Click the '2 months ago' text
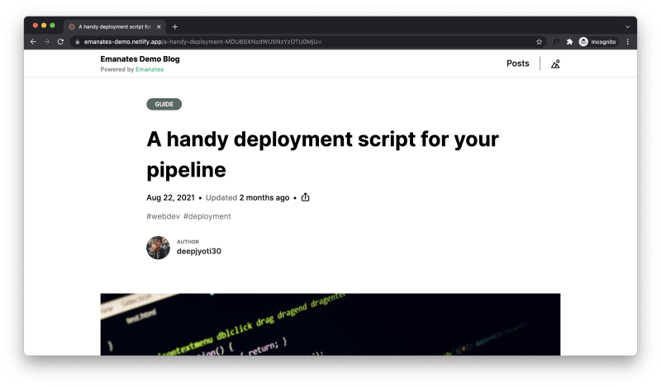The height and width of the screenshot is (387, 661). [264, 197]
